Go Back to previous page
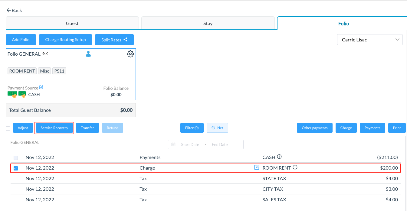This screenshot has width=407, height=211. tap(14, 10)
